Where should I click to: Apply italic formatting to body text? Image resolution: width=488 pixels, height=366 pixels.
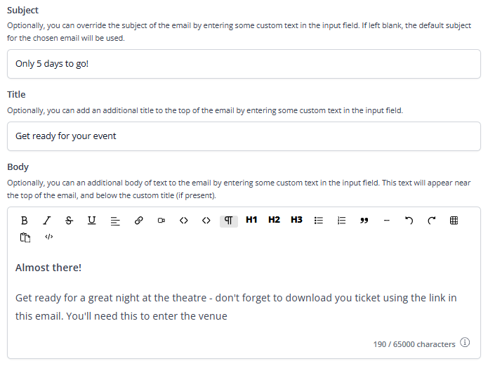47,220
